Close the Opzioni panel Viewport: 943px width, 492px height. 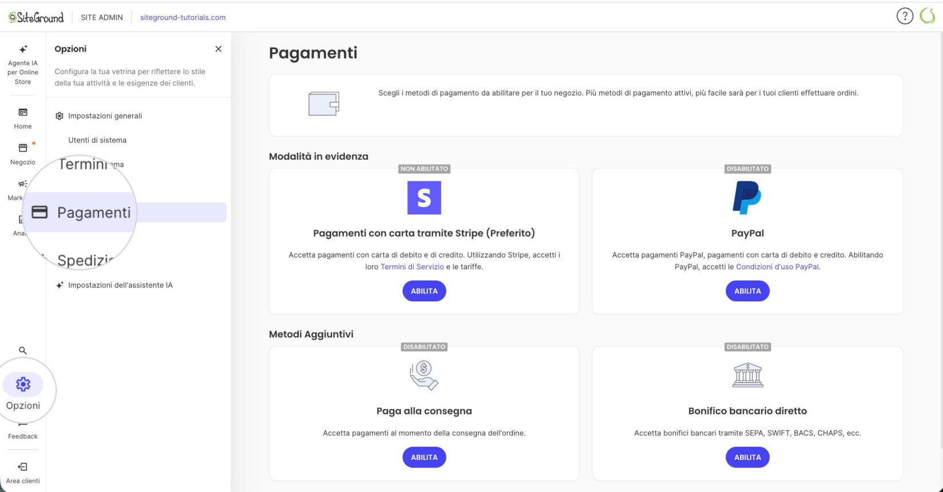(x=218, y=49)
